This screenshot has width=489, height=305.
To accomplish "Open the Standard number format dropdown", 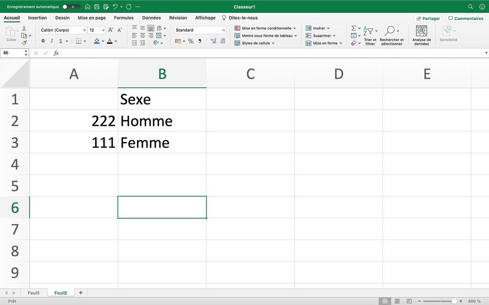I will point(200,30).
